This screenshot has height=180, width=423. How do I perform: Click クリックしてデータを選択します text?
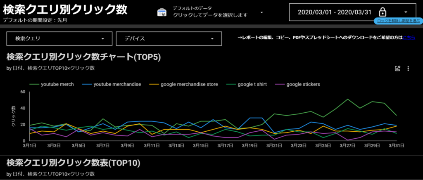[210, 15]
